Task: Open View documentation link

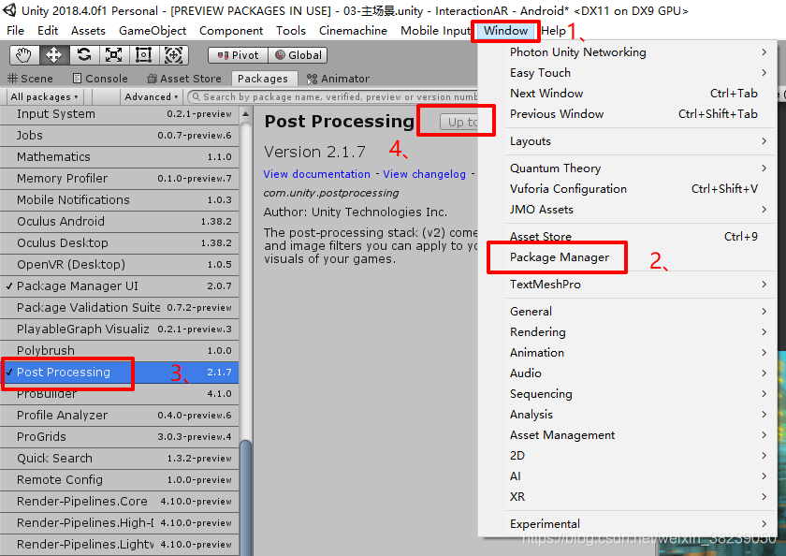Action: tap(317, 174)
